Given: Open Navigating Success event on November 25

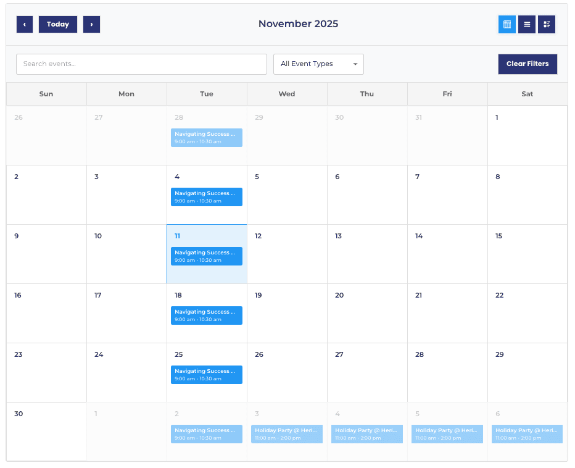Looking at the screenshot, I should coord(207,375).
